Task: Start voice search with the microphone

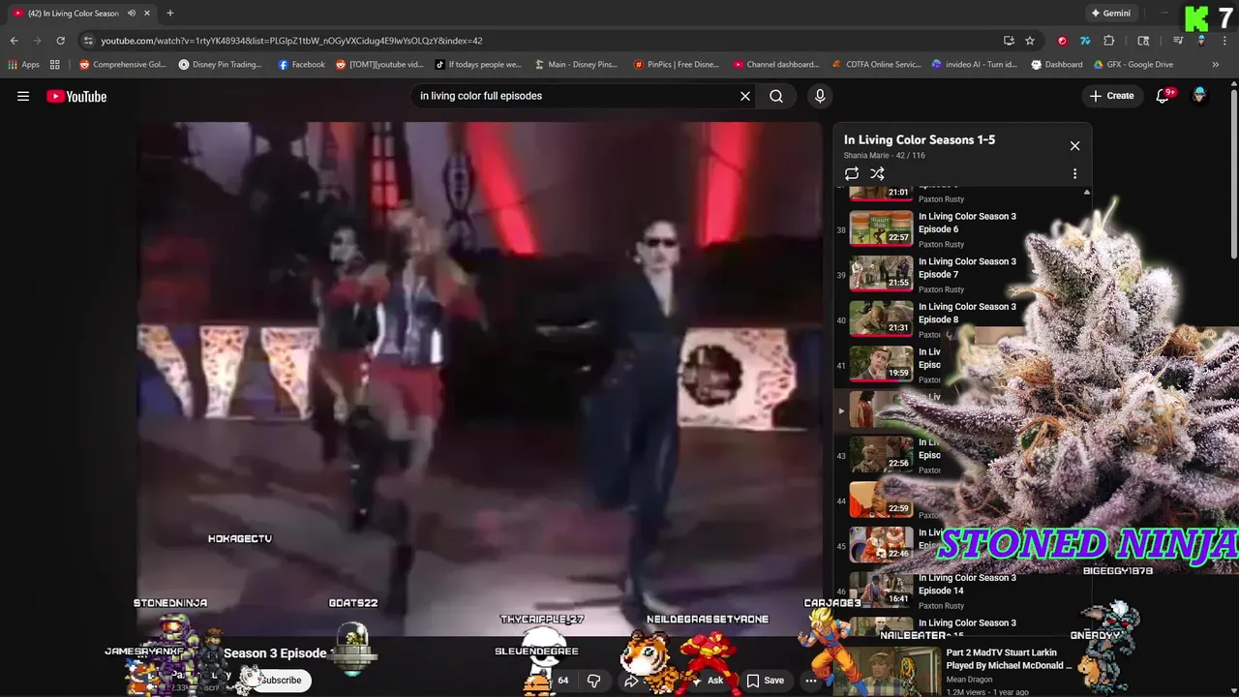Action: pos(820,96)
